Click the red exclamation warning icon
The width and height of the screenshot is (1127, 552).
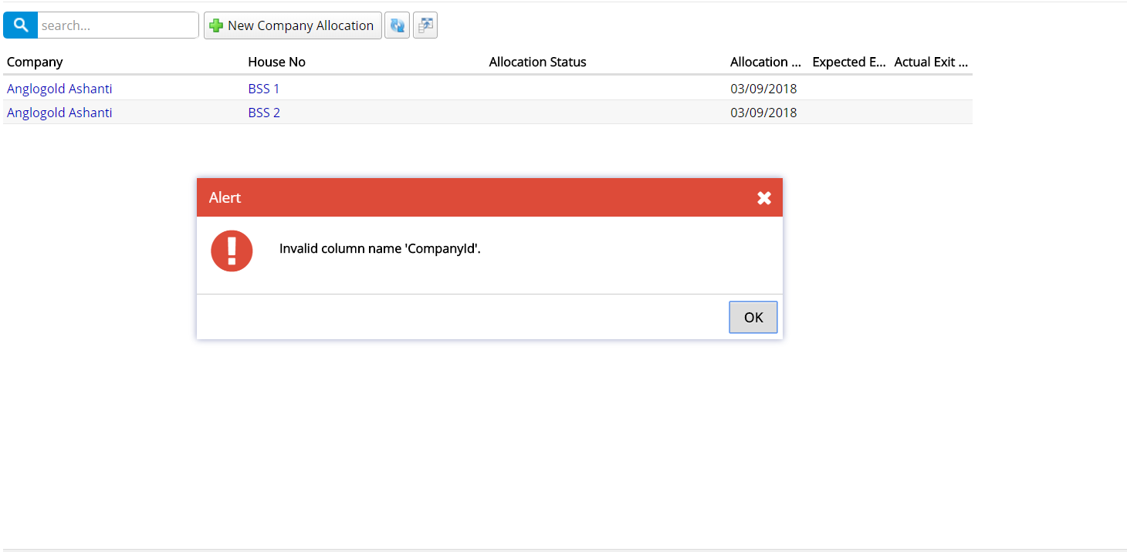[232, 251]
